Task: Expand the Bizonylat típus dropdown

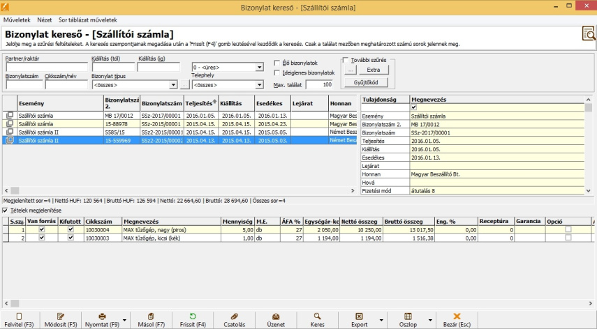Action: click(174, 85)
